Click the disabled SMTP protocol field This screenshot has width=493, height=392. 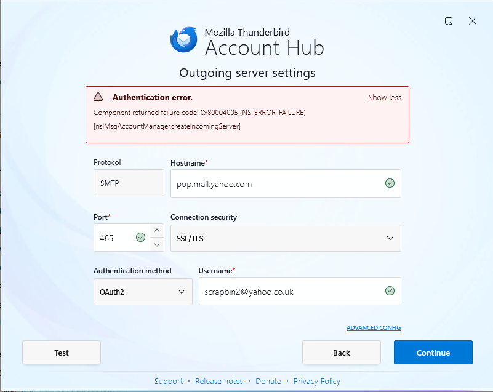pyautogui.click(x=129, y=183)
